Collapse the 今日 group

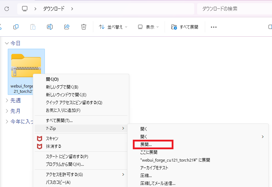pos(7,43)
